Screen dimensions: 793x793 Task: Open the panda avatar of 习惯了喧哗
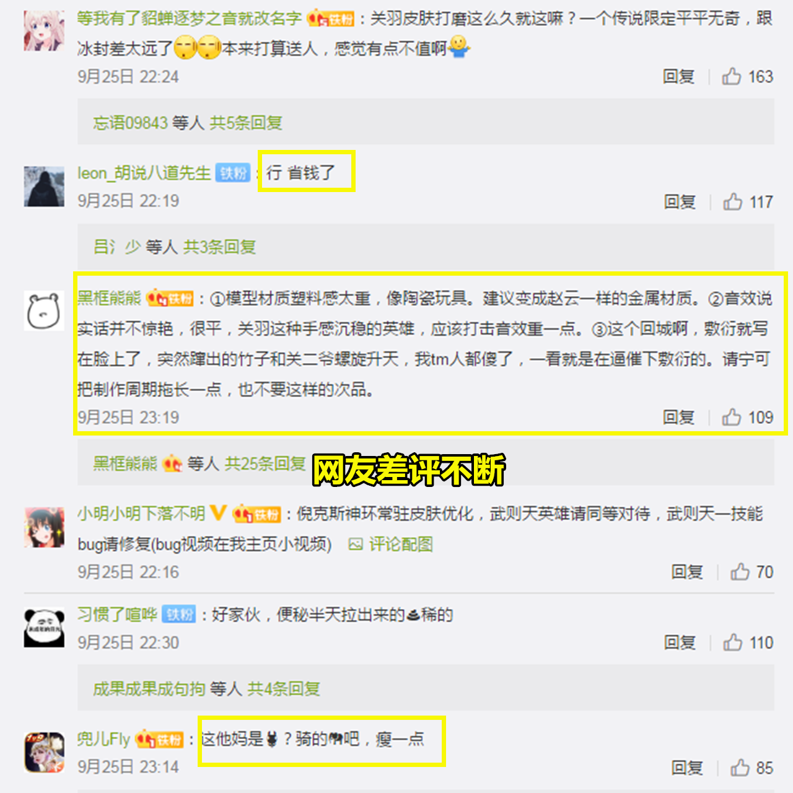click(x=44, y=628)
